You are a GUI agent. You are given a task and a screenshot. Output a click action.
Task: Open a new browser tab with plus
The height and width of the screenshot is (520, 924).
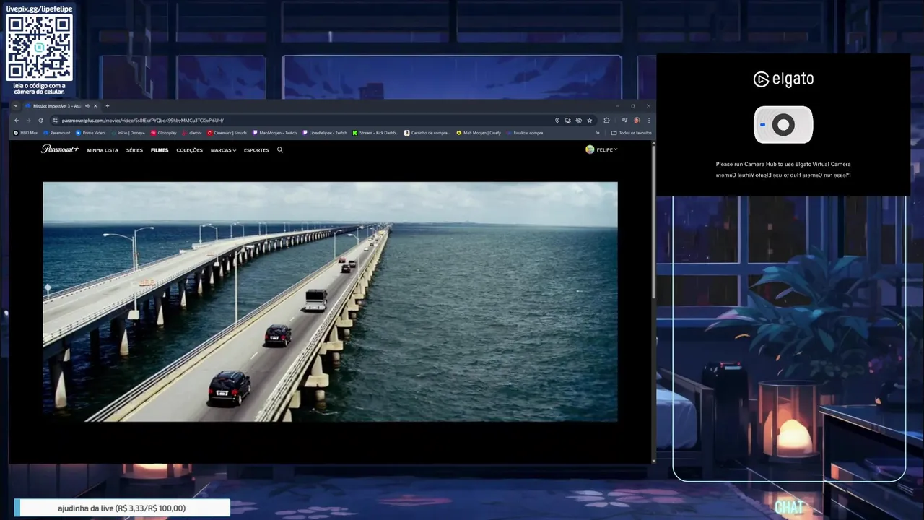click(108, 106)
